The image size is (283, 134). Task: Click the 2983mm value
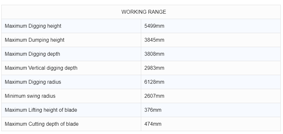[154, 68]
